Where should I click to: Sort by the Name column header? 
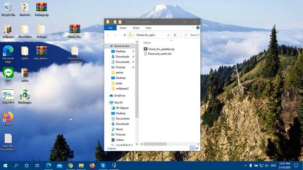tap(147, 42)
